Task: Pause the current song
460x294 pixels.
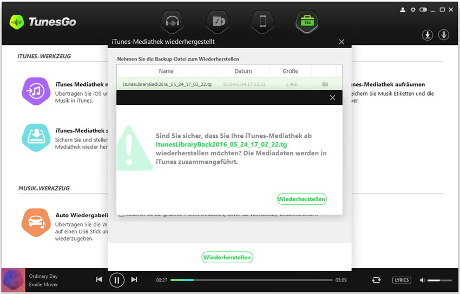Action: pos(117,280)
